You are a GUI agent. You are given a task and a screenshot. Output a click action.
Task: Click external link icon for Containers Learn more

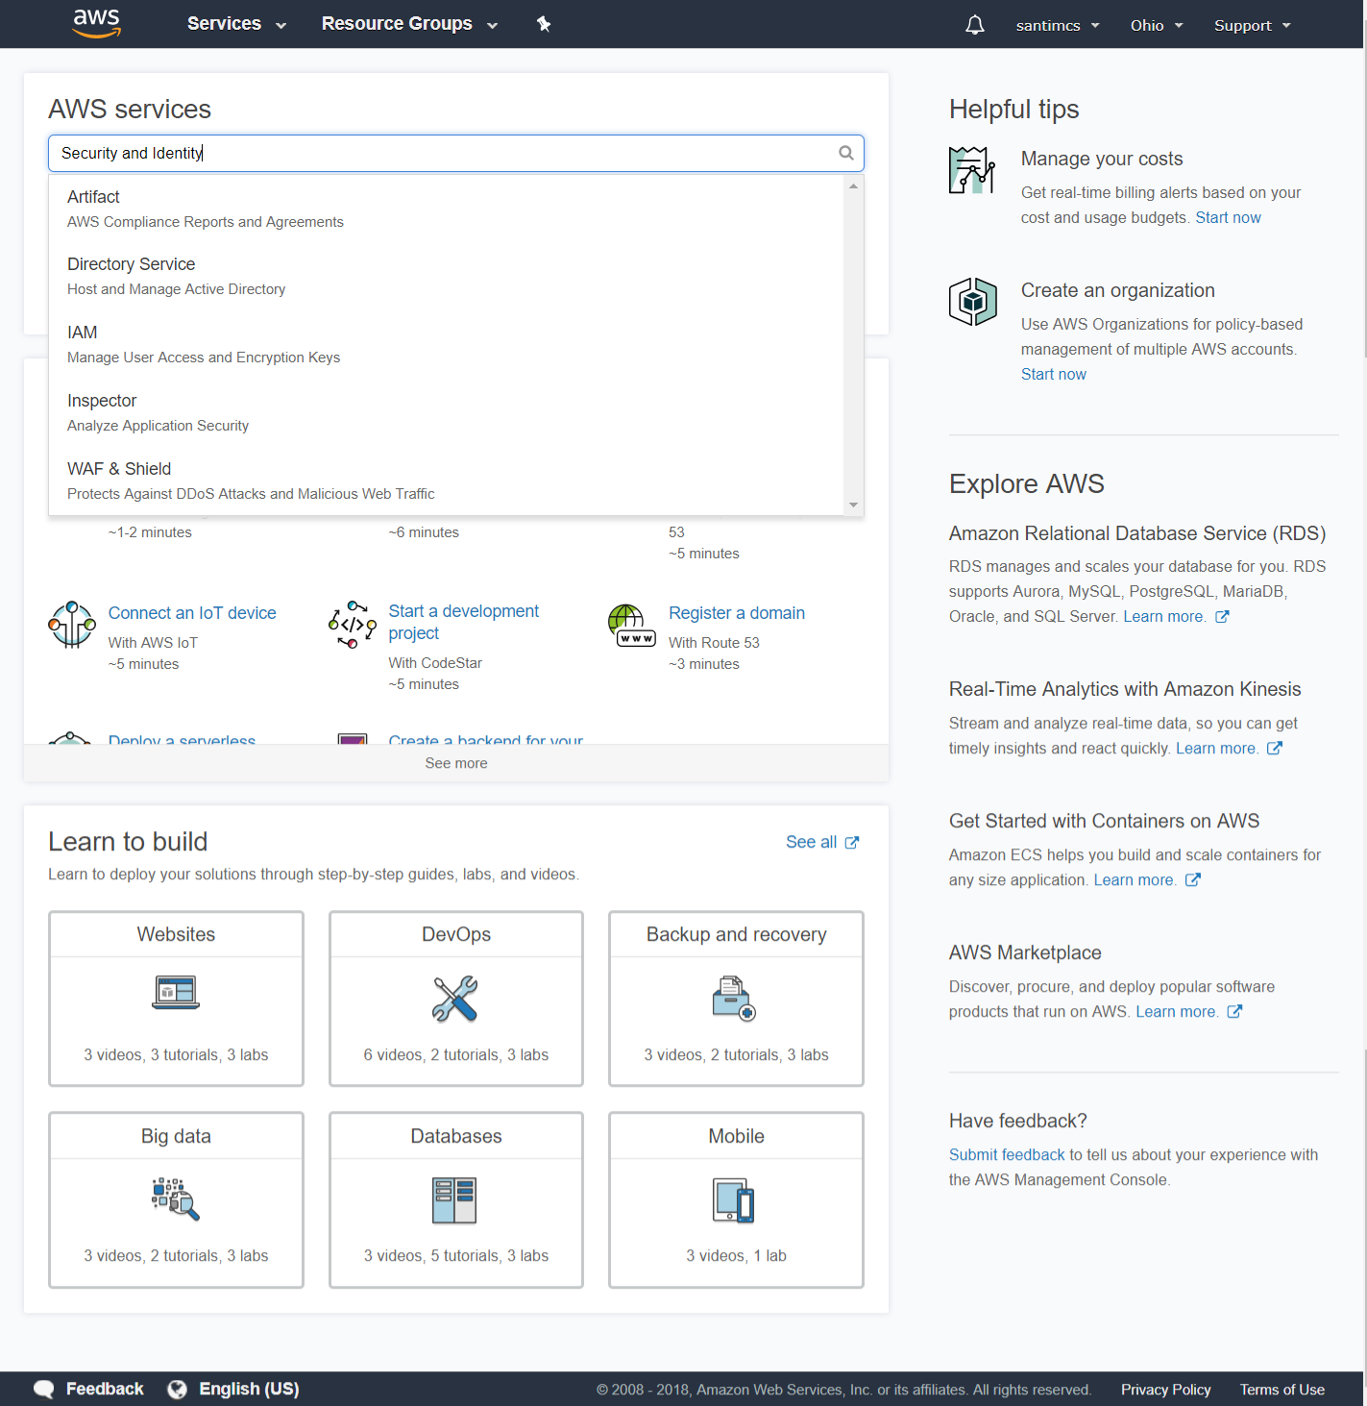click(1193, 880)
